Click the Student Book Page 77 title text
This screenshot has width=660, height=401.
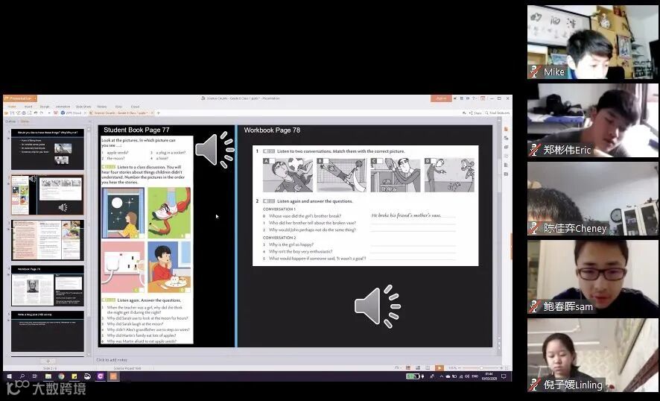136,130
